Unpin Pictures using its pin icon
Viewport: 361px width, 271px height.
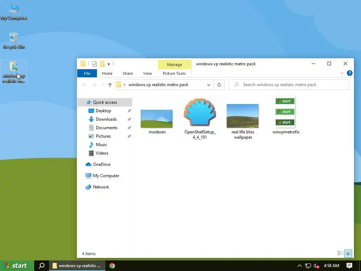(129, 137)
